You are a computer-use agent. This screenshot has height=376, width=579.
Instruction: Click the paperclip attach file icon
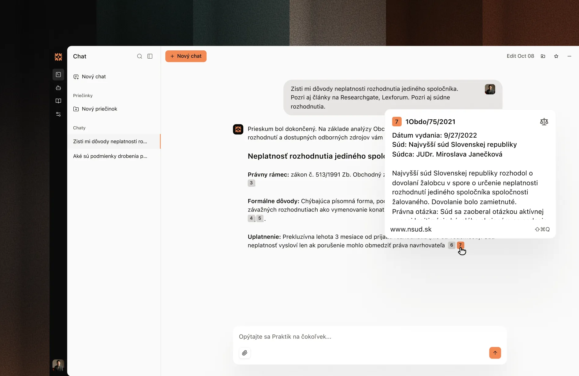point(245,353)
